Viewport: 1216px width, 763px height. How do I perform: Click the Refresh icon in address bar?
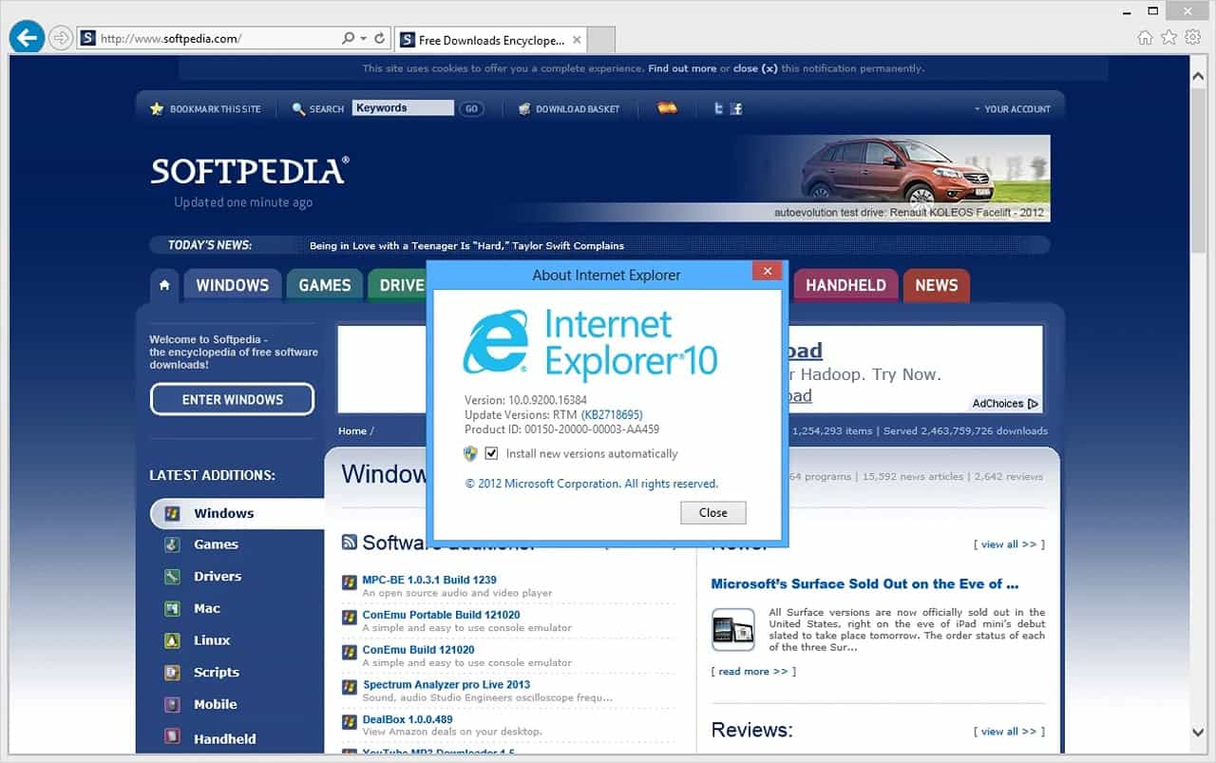tap(380, 39)
